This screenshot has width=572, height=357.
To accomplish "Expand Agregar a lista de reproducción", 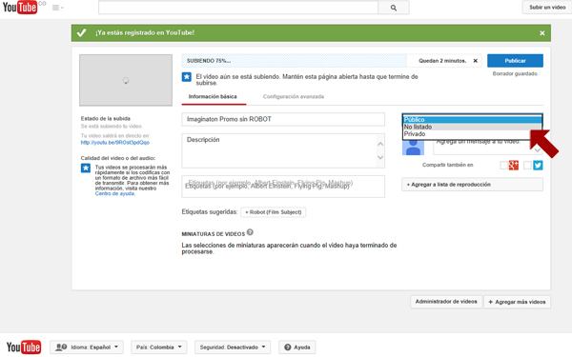I will 473,185.
